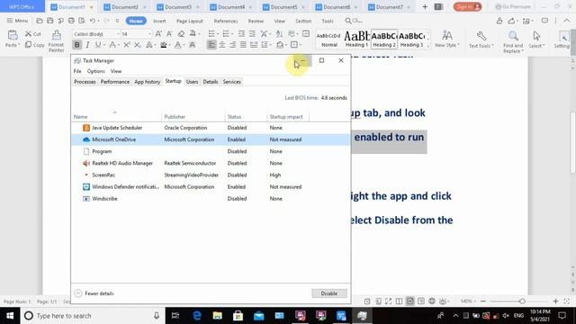The image size is (576, 324).
Task: Select the ScreenRec startup entry
Action: (211, 175)
